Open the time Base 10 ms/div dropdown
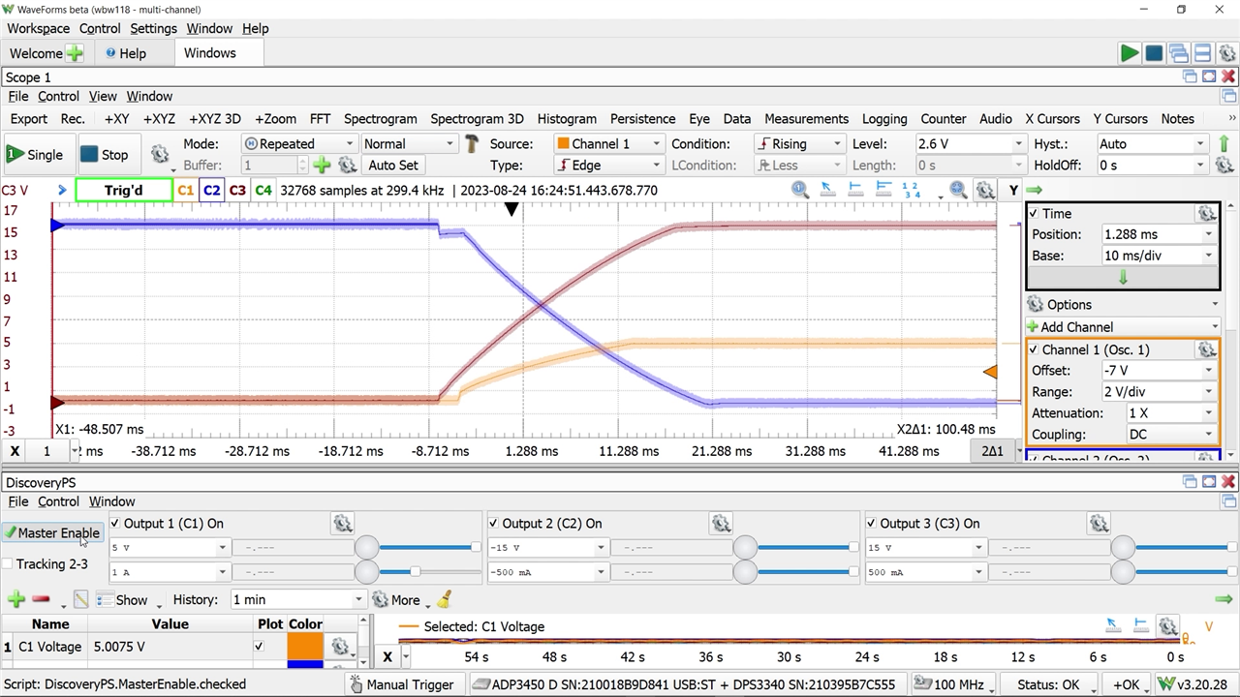Screen dimensions: 1240x697 [x=1158, y=256]
